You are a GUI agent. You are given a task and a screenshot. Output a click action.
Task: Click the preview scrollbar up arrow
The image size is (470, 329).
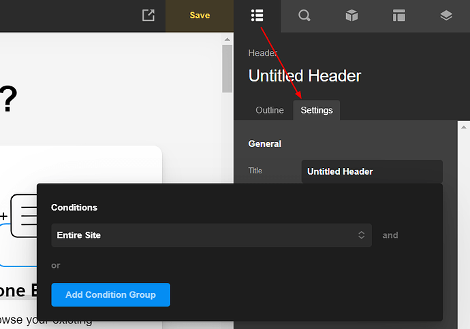coord(228,38)
